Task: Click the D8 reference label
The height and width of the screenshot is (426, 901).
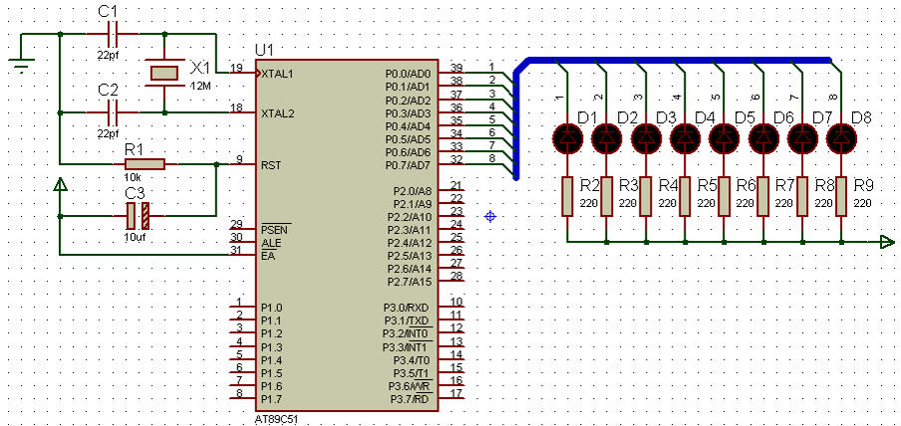Action: click(861, 118)
